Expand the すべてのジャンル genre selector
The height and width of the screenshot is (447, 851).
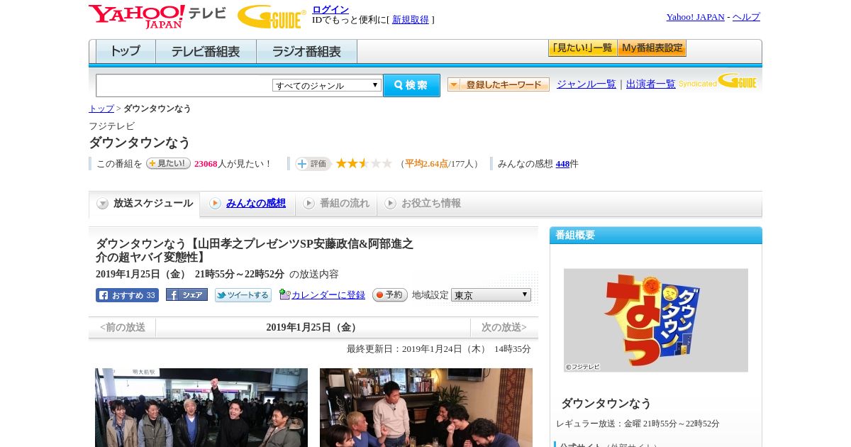coord(327,85)
